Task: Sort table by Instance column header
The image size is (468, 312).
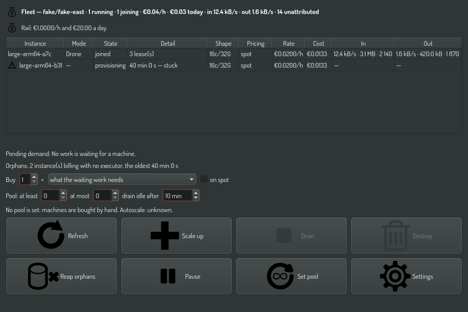Action: (x=35, y=43)
